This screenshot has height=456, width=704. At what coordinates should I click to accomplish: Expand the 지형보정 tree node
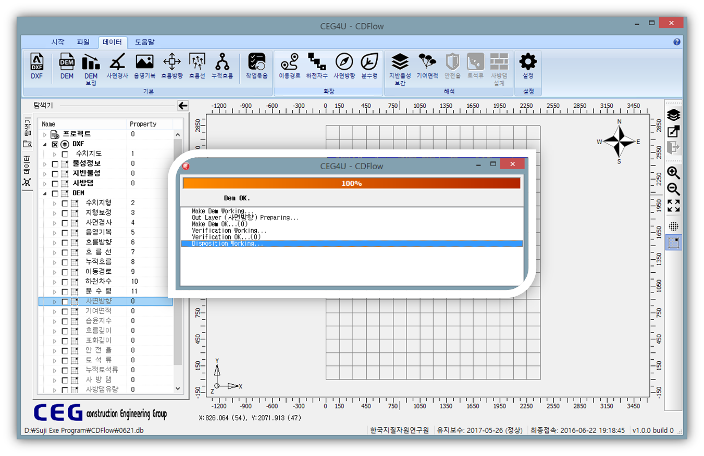point(54,213)
